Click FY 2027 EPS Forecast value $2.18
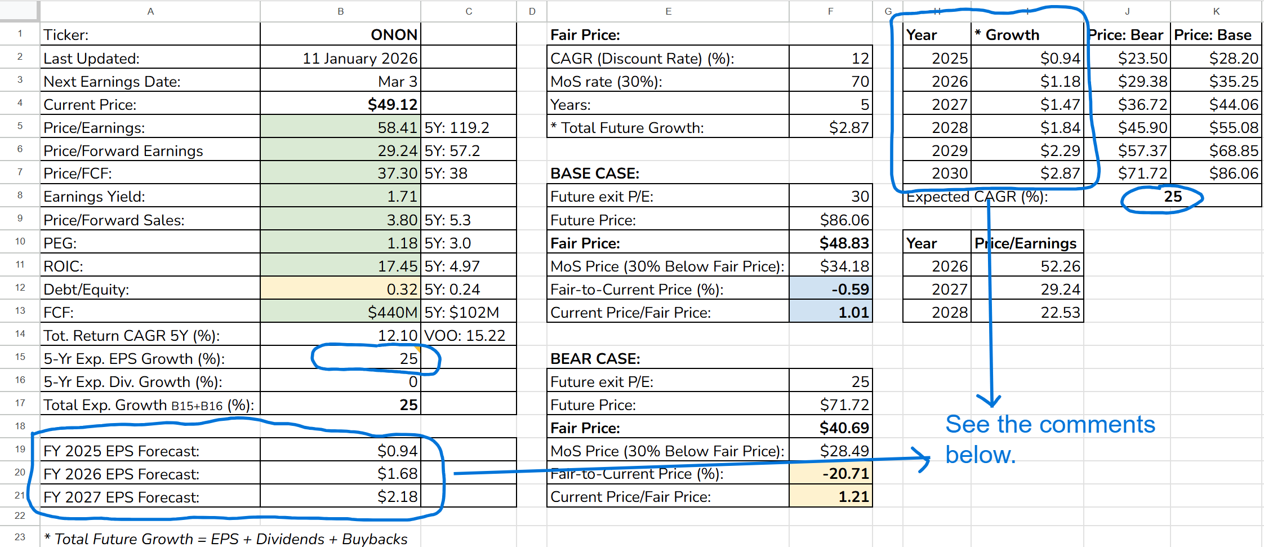Screen dimensions: 1264x547 340,497
